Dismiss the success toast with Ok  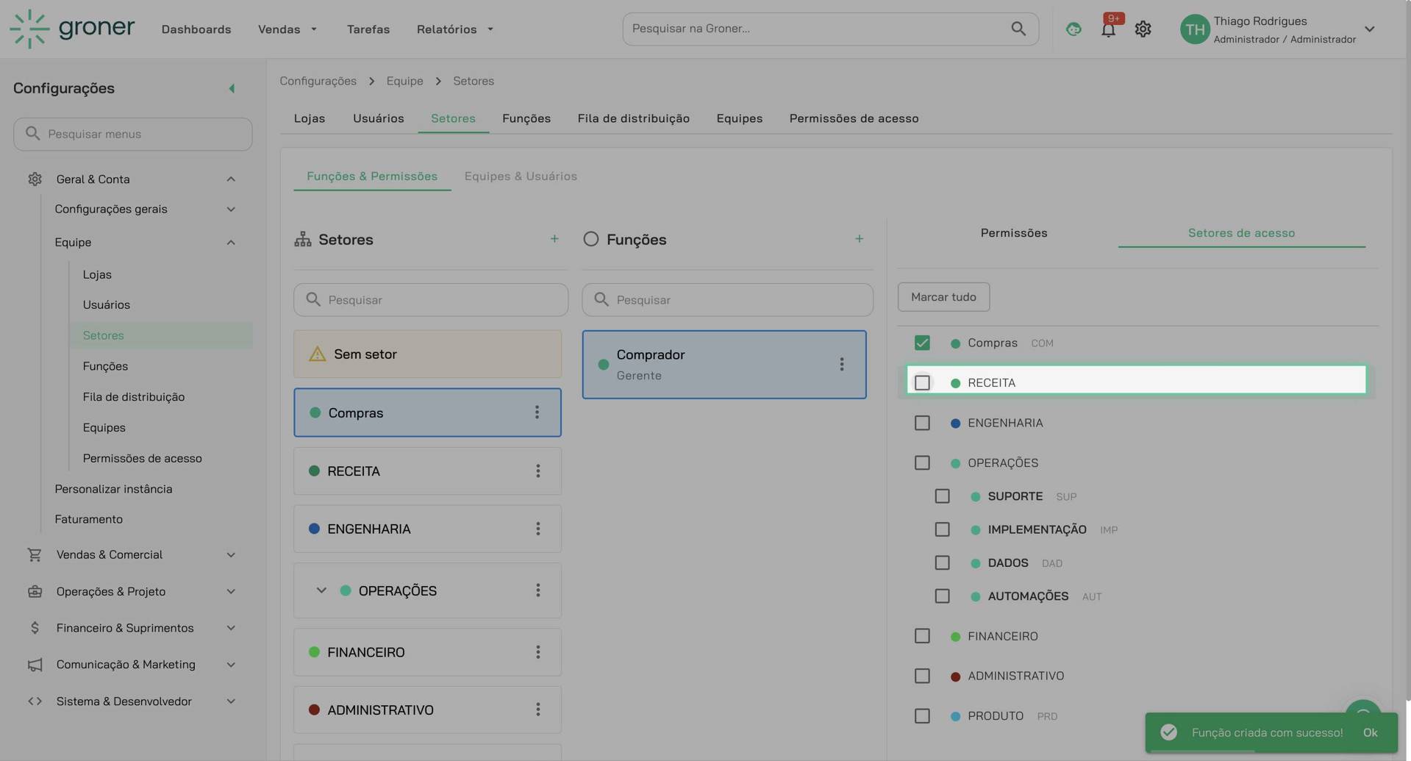[x=1369, y=732]
